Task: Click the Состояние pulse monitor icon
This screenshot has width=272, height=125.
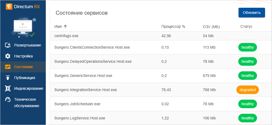Action: tap(8, 67)
